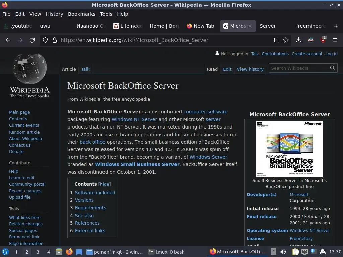Open the View history tab
The width and height of the screenshot is (343, 257).
[x=250, y=69]
